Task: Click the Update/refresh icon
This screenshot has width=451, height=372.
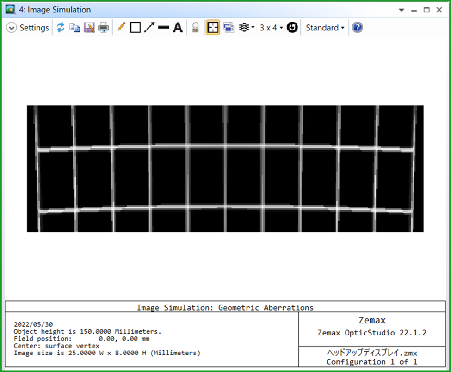Action: (x=61, y=27)
